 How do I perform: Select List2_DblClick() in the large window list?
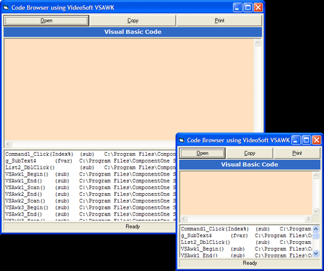tap(90, 167)
